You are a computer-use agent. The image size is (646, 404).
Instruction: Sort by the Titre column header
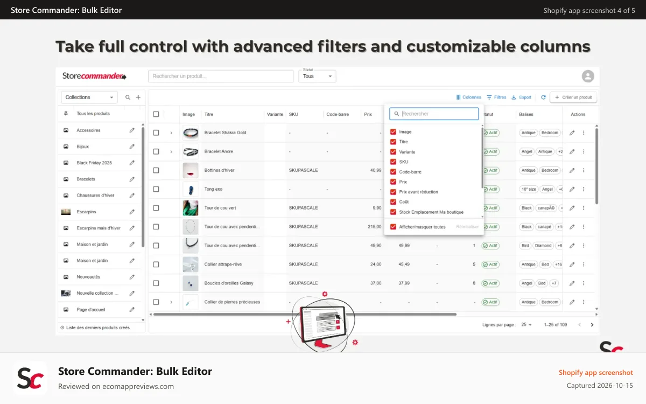coord(209,114)
